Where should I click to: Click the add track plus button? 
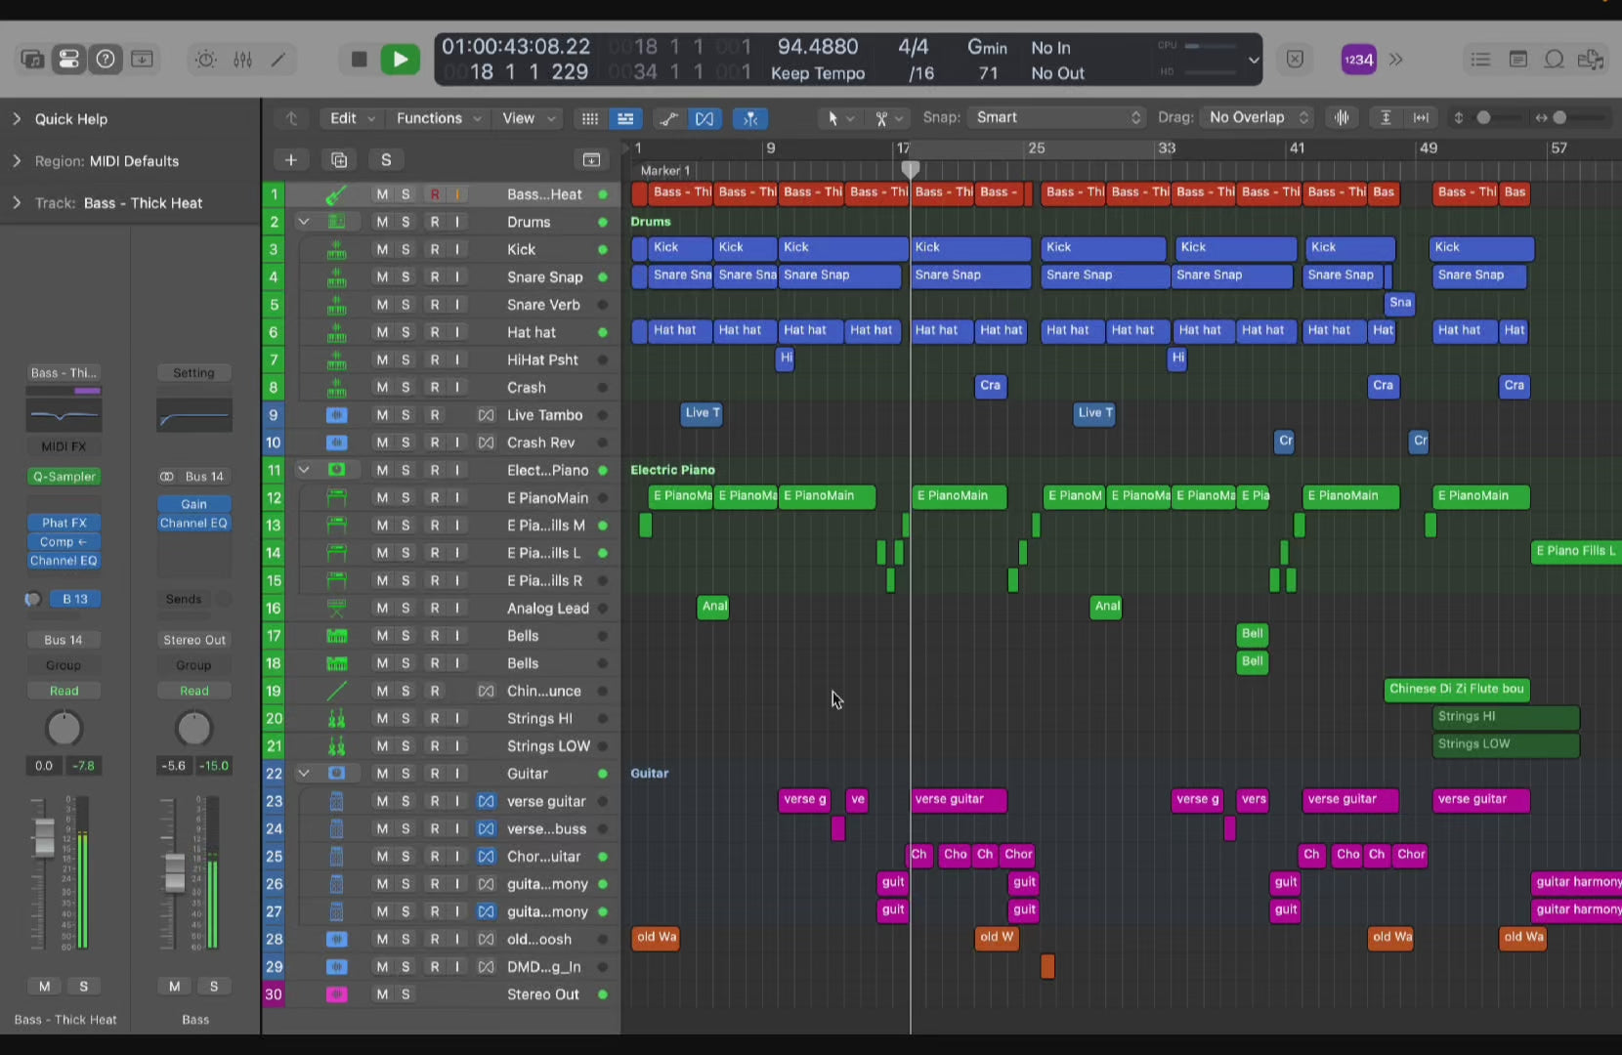(x=290, y=160)
